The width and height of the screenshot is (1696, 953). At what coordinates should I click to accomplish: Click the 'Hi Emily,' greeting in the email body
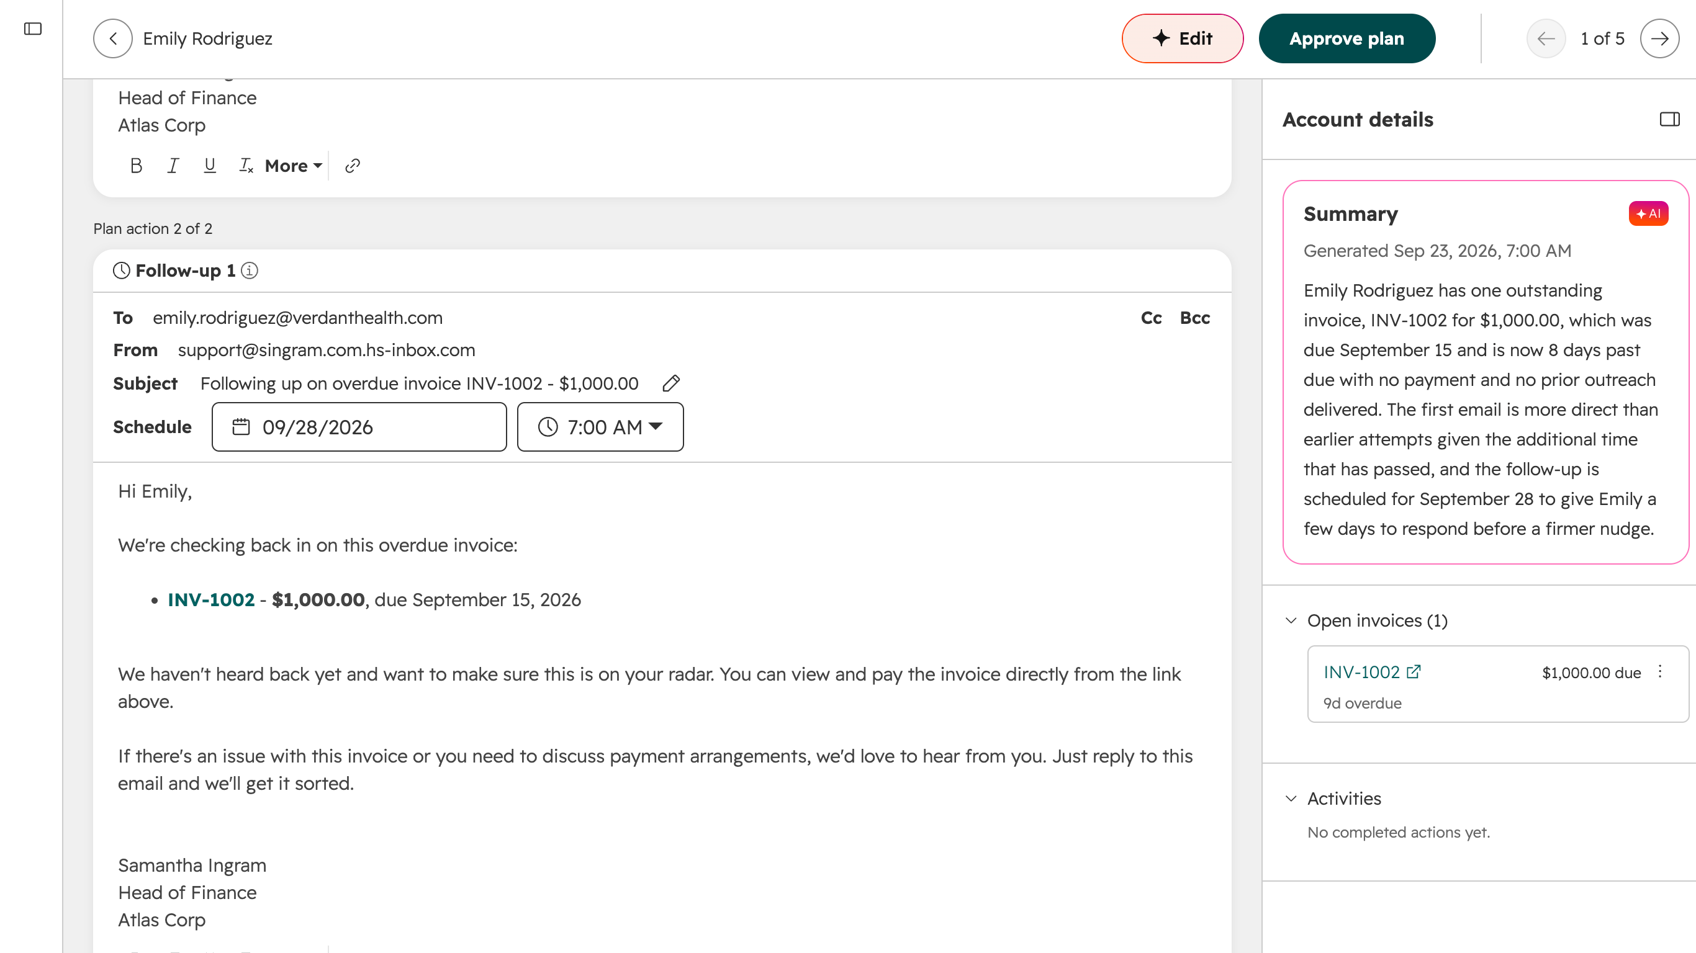coord(155,491)
